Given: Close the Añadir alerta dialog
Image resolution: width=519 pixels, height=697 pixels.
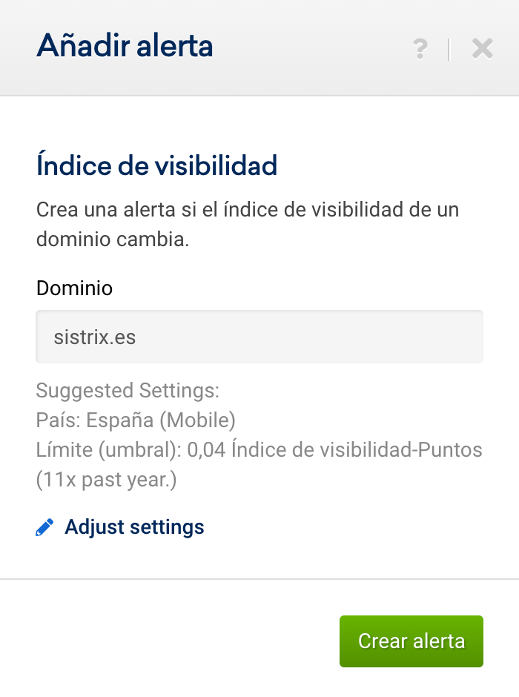Looking at the screenshot, I should [x=482, y=49].
